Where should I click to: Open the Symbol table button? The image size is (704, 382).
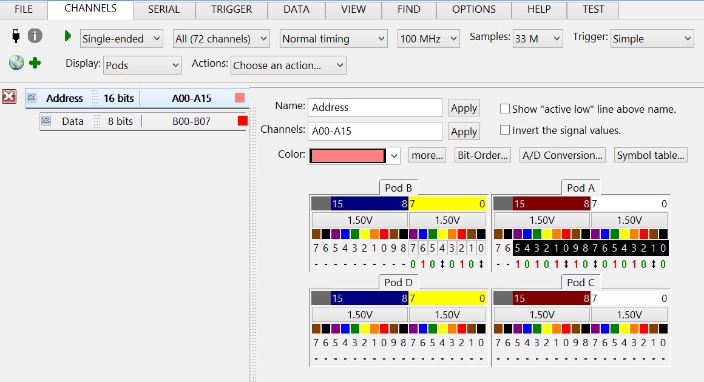tap(651, 155)
